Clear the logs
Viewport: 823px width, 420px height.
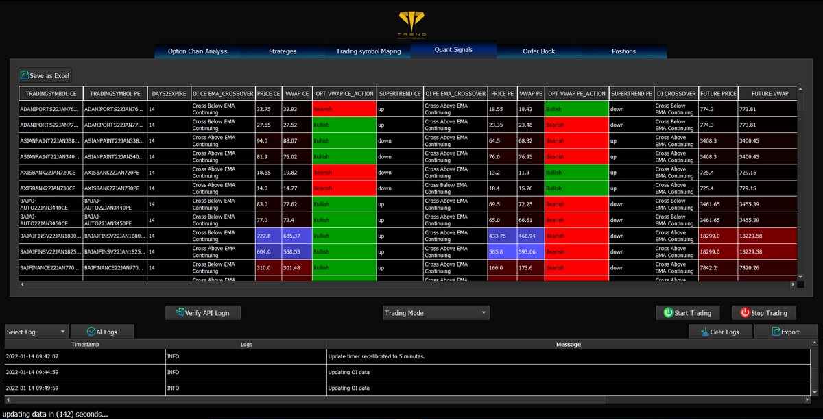pyautogui.click(x=720, y=332)
